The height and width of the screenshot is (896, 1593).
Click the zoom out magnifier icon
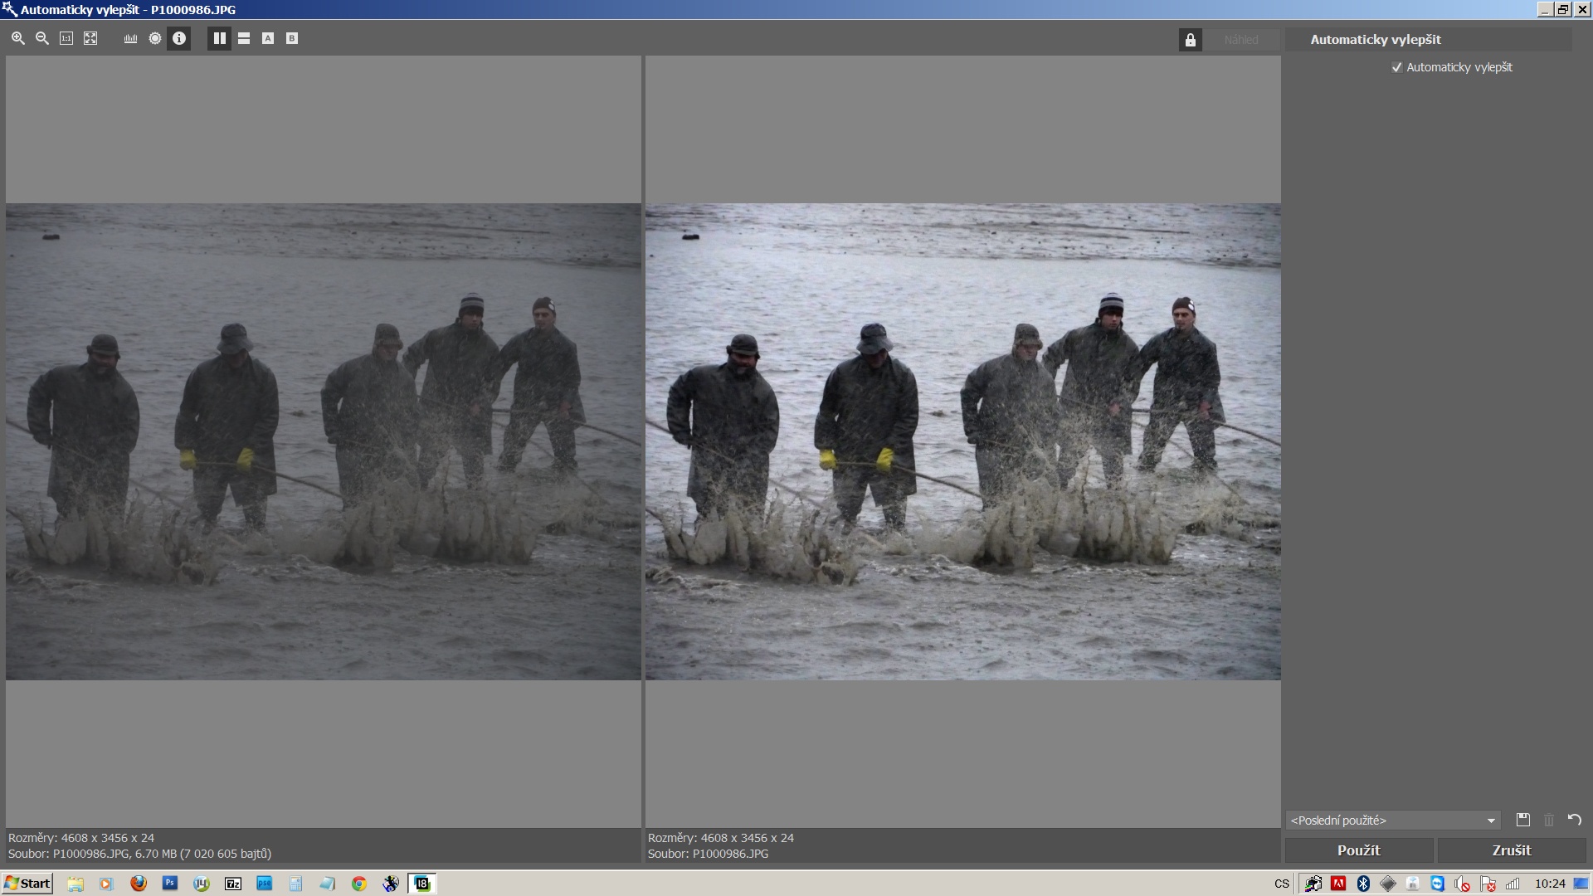pos(42,39)
